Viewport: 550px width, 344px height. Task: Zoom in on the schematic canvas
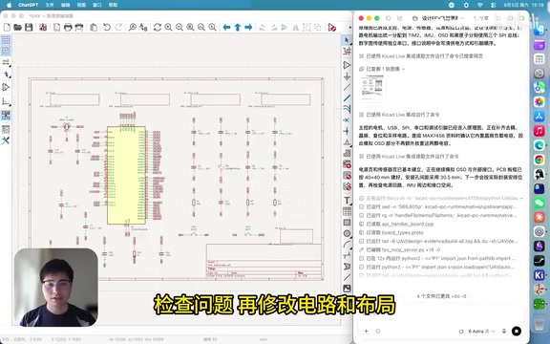point(168,27)
